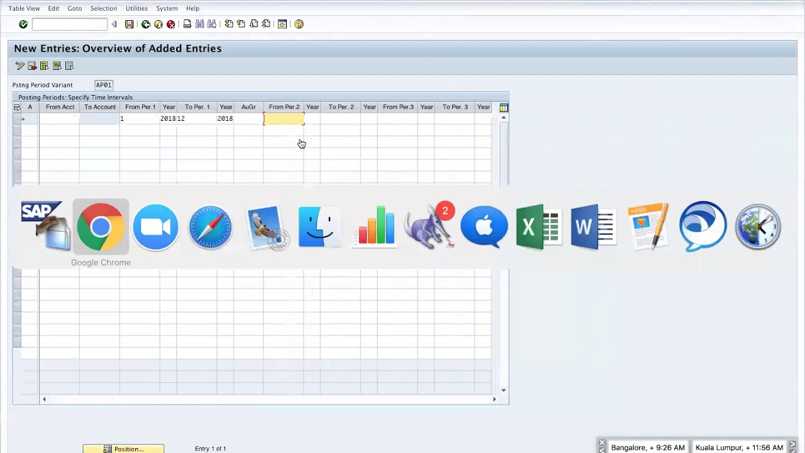
Task: Open Help with the question mark icon
Action: coord(299,24)
